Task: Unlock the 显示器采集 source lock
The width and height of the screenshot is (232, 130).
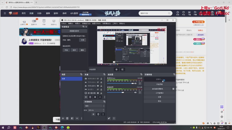Action: (x=101, y=93)
